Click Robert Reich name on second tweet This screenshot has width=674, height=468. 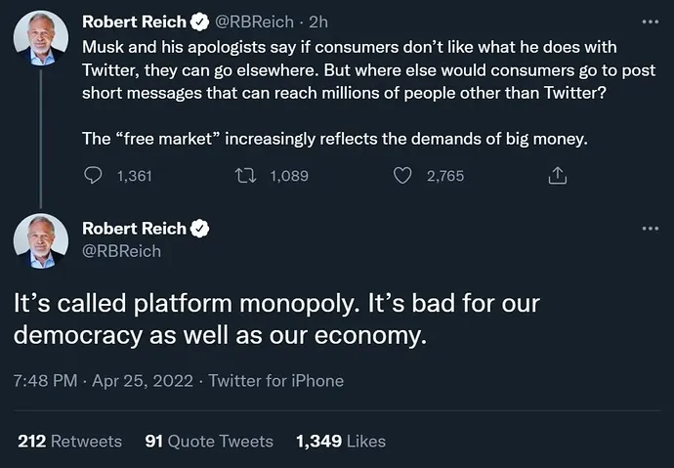pos(134,229)
